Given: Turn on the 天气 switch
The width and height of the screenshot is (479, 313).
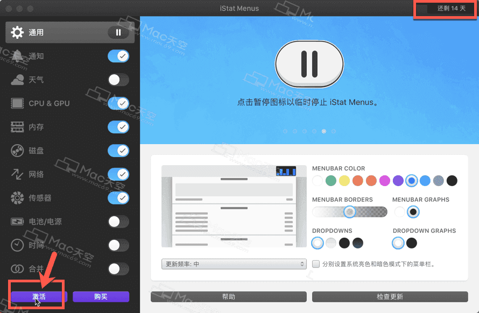Looking at the screenshot, I should (x=118, y=80).
